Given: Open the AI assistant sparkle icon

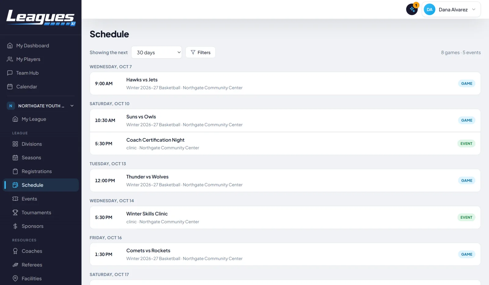Looking at the screenshot, I should 412,9.
